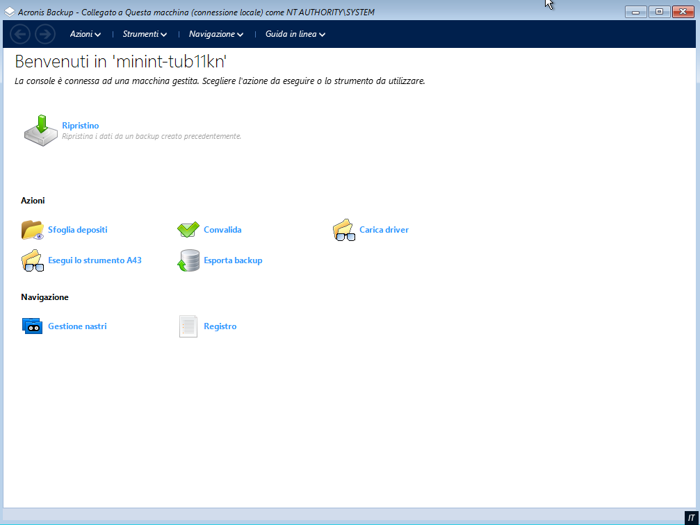Launch Esegui lo strumento A43 link

95,260
